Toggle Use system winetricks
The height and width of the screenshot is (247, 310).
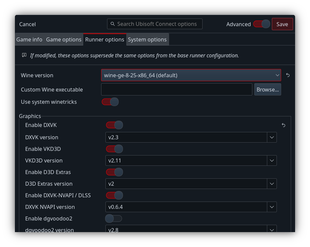coord(110,102)
